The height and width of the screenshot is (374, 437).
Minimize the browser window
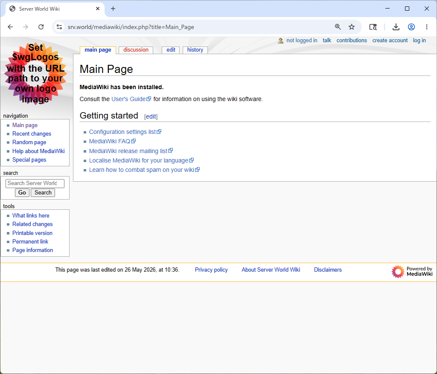(387, 9)
